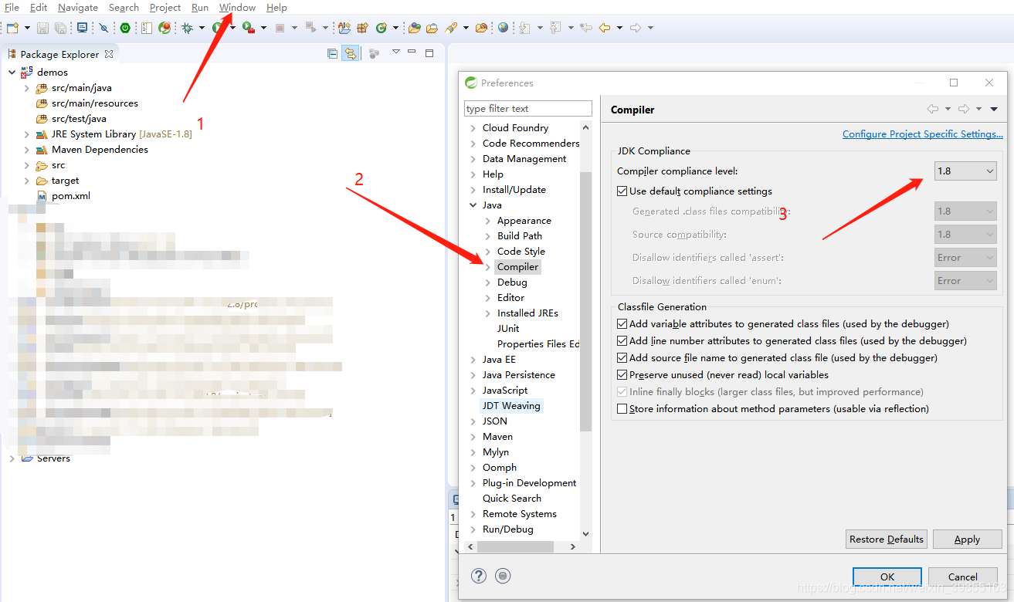Expand the Installed JREs node

tap(488, 313)
